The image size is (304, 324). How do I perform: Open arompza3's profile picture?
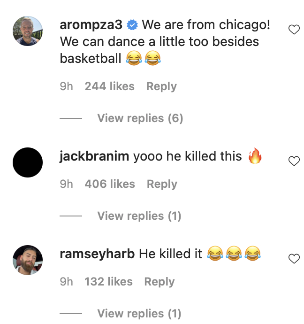point(28,31)
